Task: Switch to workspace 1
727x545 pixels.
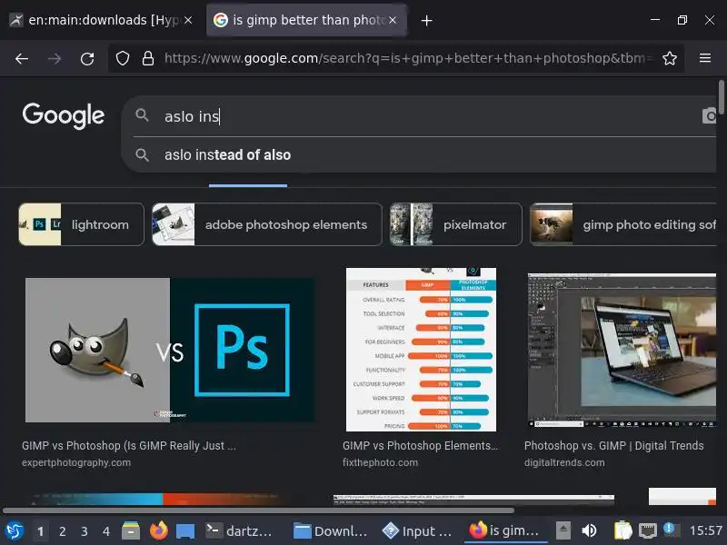Action: point(40,531)
